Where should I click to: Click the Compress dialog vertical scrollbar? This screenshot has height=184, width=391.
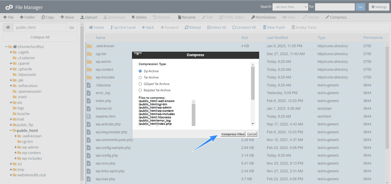pyautogui.click(x=252, y=83)
